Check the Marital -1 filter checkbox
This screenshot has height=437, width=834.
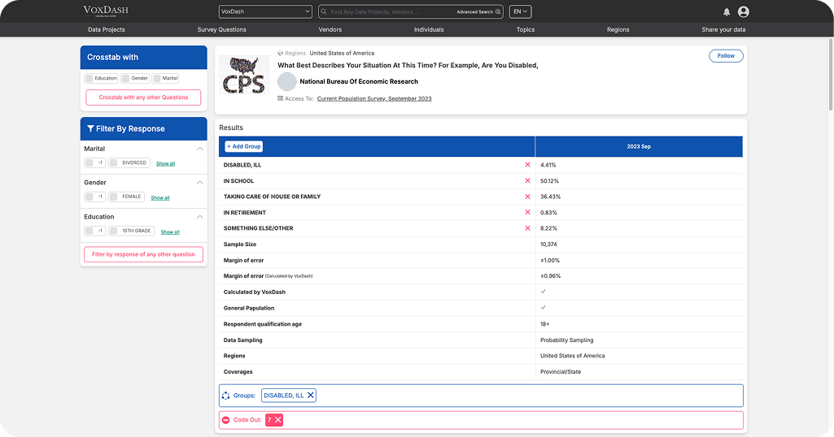(90, 163)
